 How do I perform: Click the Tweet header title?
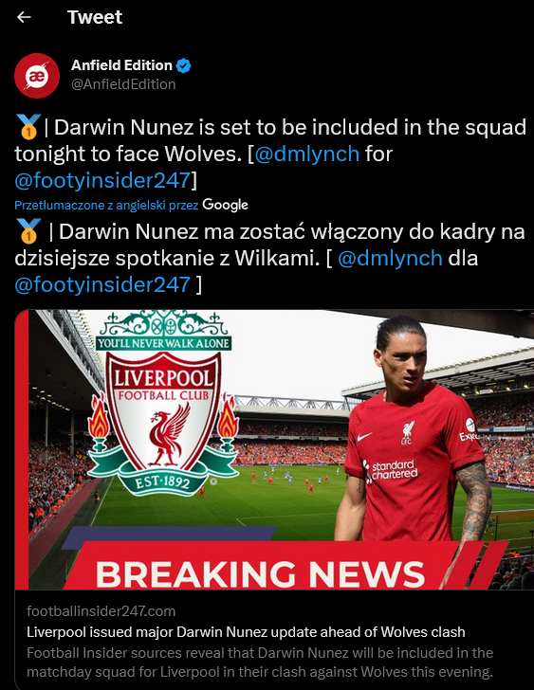pyautogui.click(x=95, y=17)
